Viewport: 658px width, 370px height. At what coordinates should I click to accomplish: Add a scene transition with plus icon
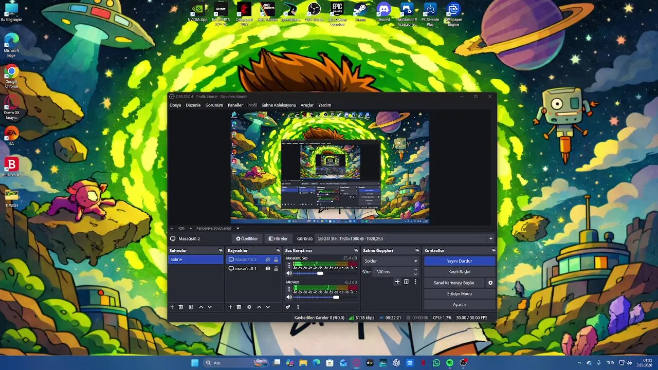click(397, 282)
